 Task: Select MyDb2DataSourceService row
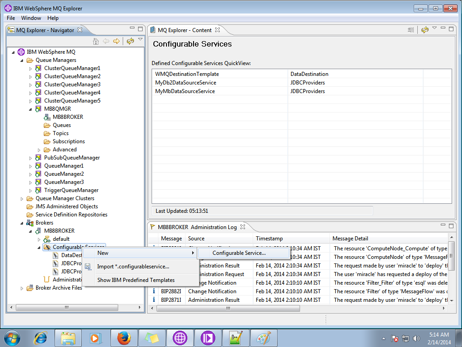click(x=302, y=82)
